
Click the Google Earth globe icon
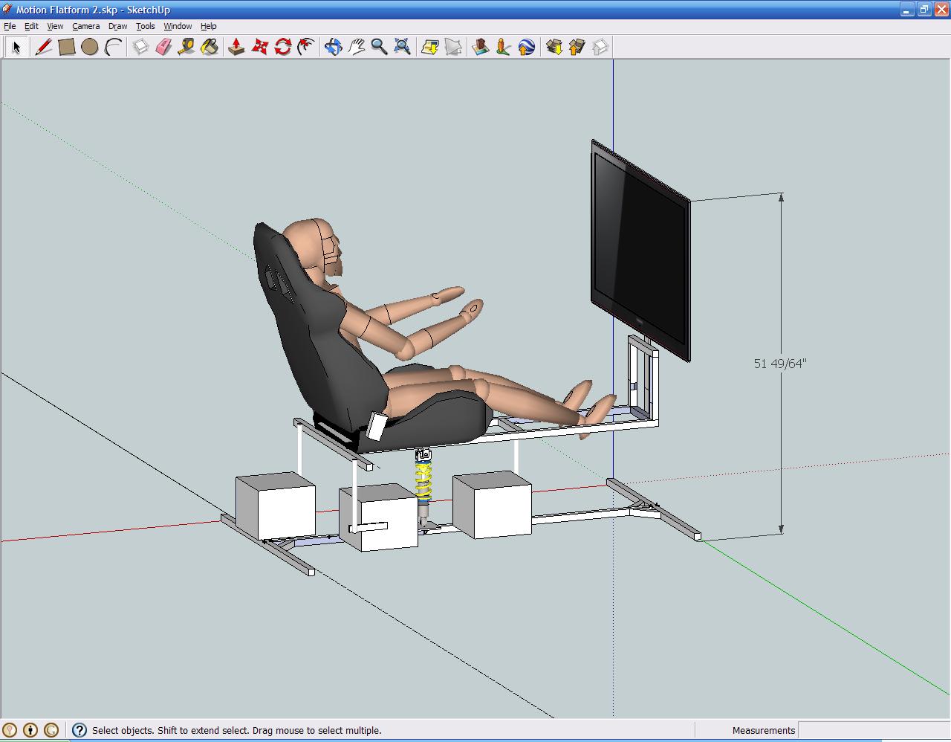click(x=527, y=47)
